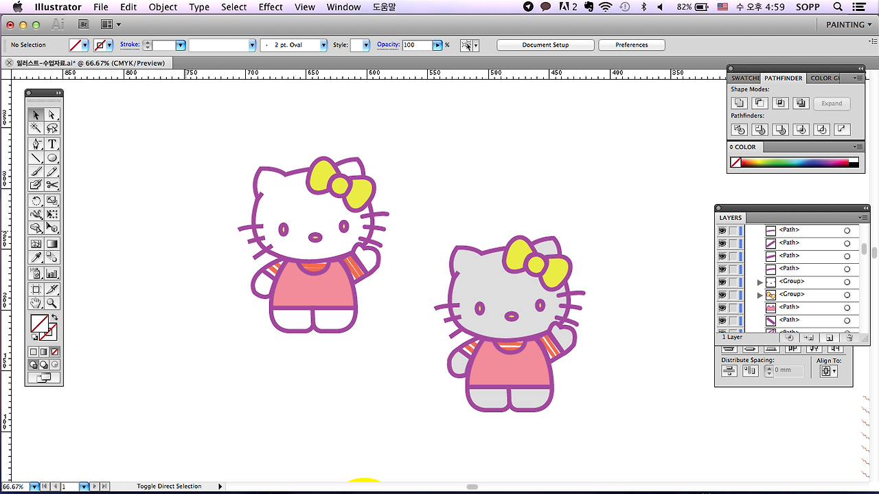Pick the Lasso tool
Screen dimensions: 879x494
[52, 128]
